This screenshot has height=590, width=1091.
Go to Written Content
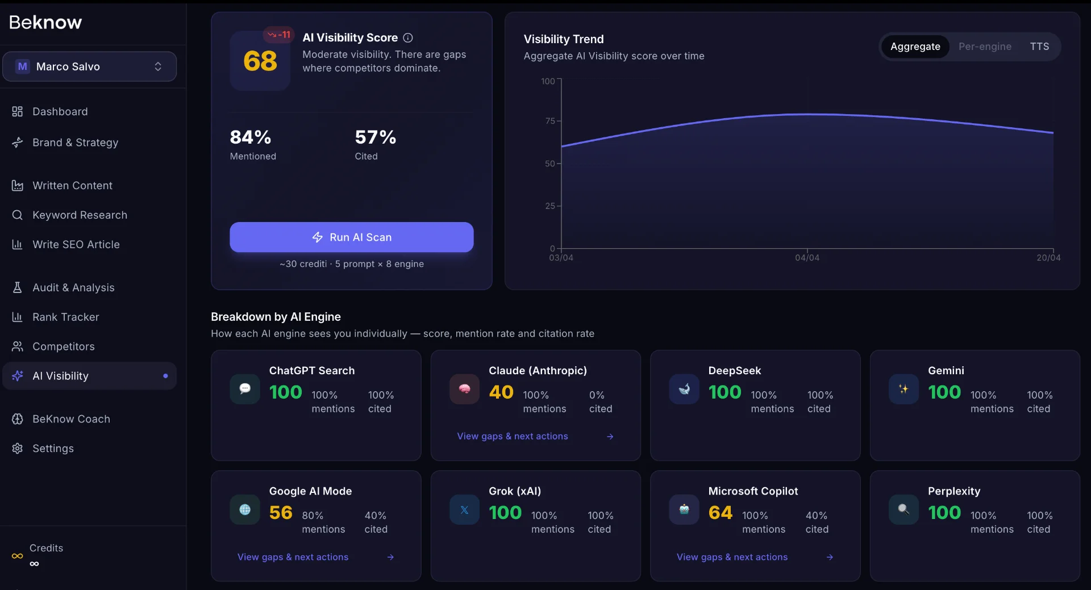tap(90, 186)
